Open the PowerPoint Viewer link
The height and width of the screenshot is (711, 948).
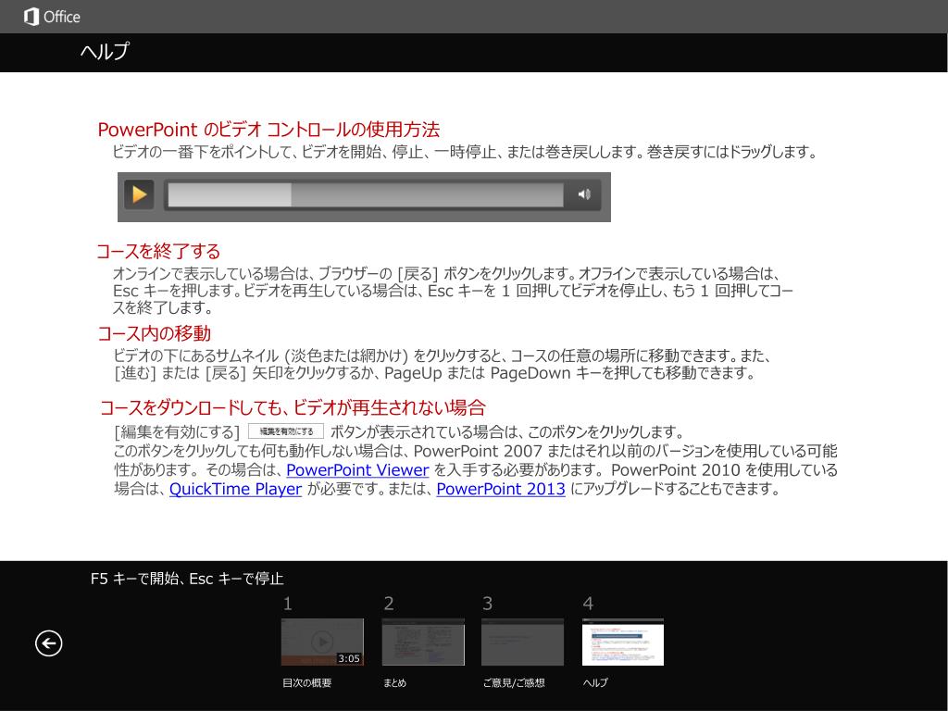(357, 469)
